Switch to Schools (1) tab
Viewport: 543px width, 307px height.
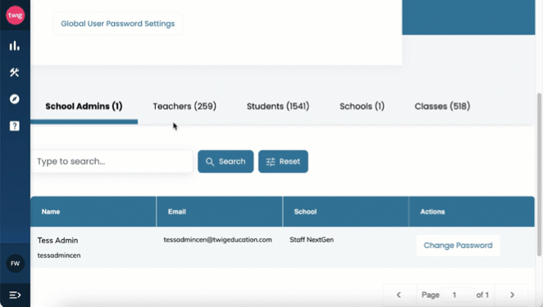coord(362,106)
